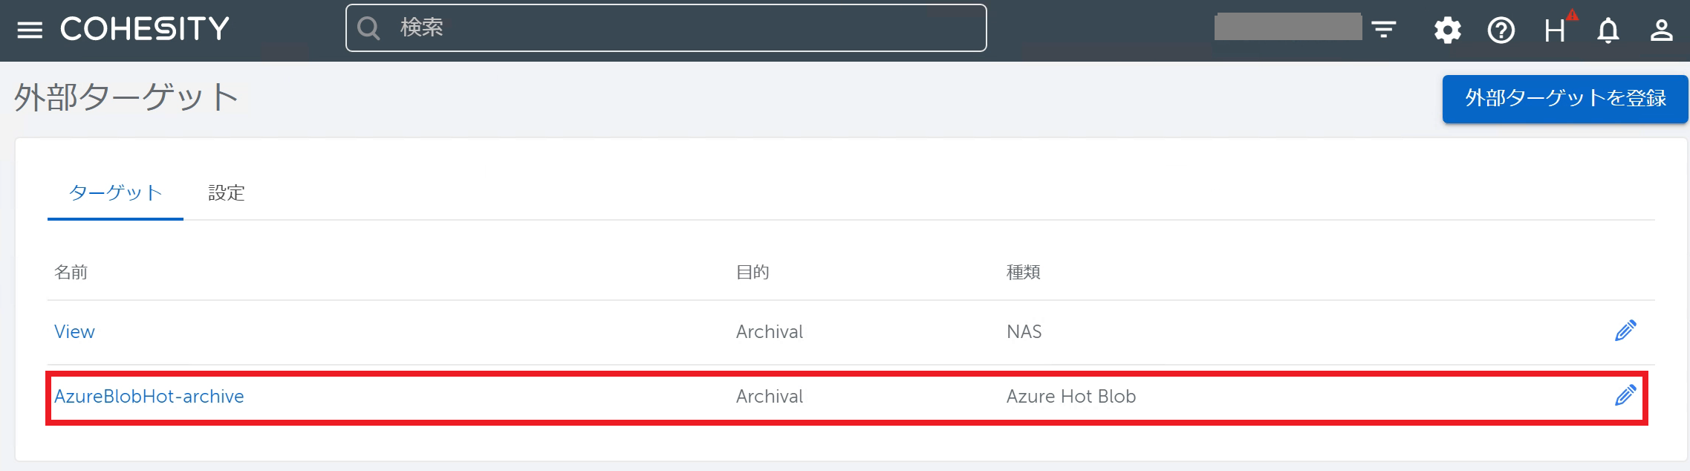The image size is (1690, 471).
Task: Open the user account icon
Action: tap(1662, 30)
